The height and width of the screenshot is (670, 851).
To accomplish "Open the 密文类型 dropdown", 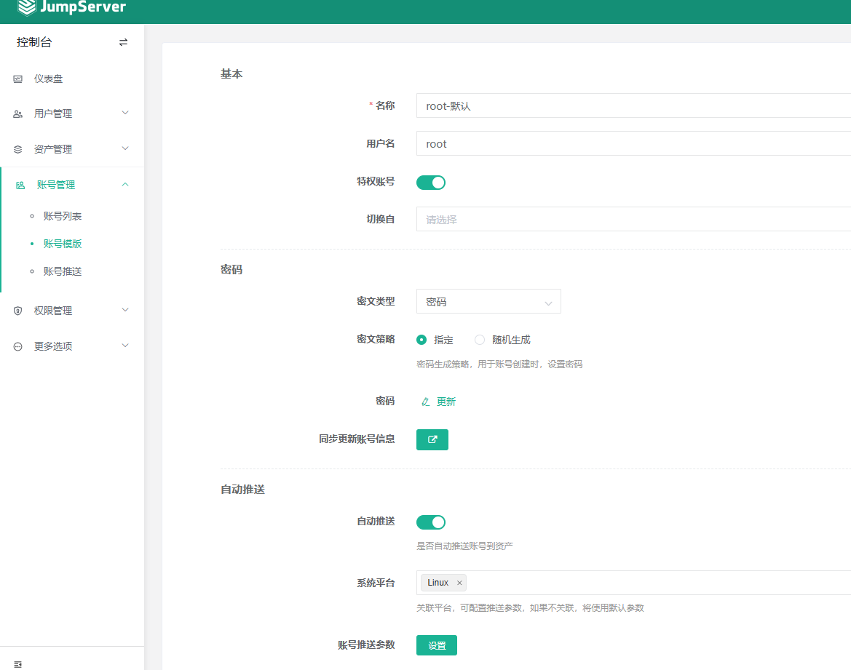I will click(488, 302).
